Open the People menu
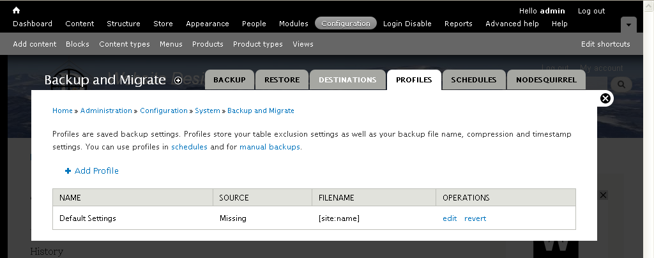Screen dimensions: 654x258 pyautogui.click(x=254, y=24)
